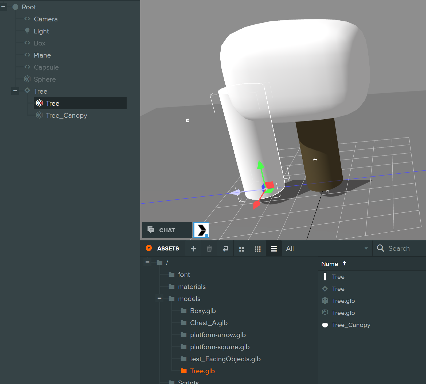This screenshot has width=426, height=384.
Task: Click the red X-axis gizmo arrow
Action: (x=256, y=205)
